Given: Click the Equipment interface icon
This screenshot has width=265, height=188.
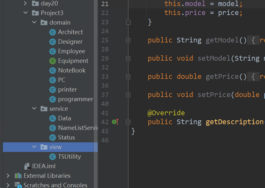Looking at the screenshot, I should point(53,61).
